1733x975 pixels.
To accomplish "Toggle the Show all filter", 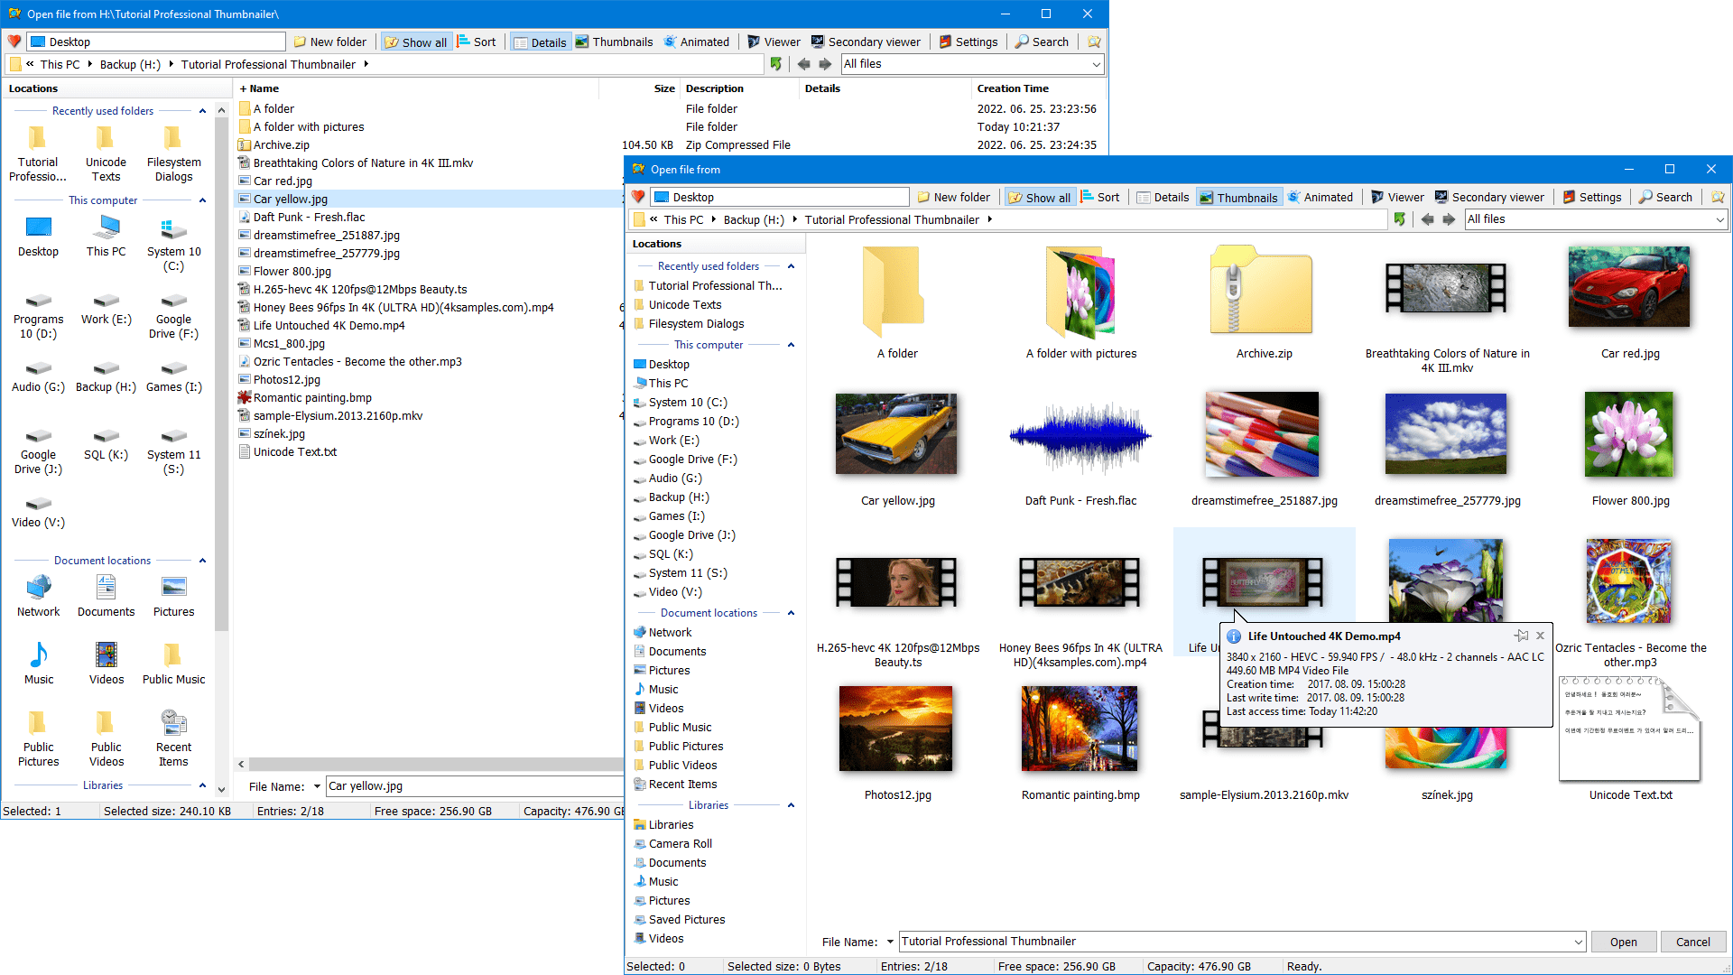I will (x=1039, y=197).
